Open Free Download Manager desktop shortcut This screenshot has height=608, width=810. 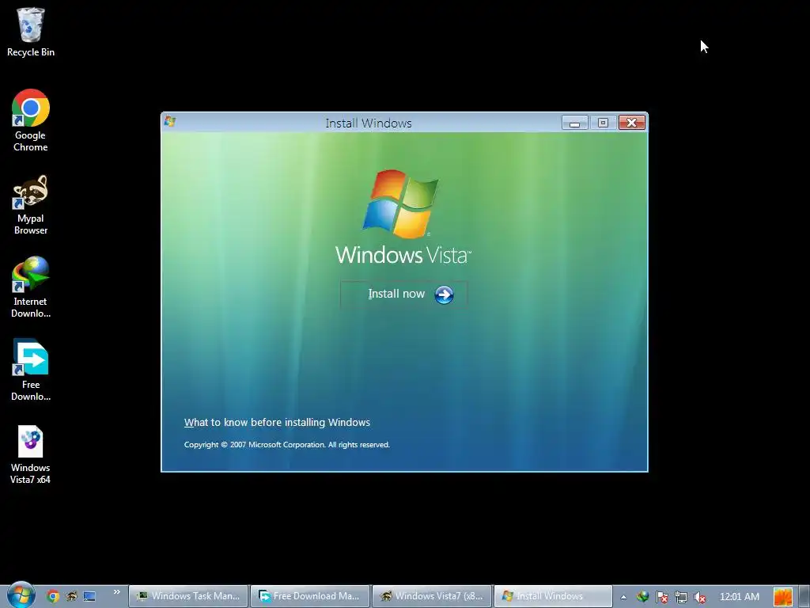(31, 370)
